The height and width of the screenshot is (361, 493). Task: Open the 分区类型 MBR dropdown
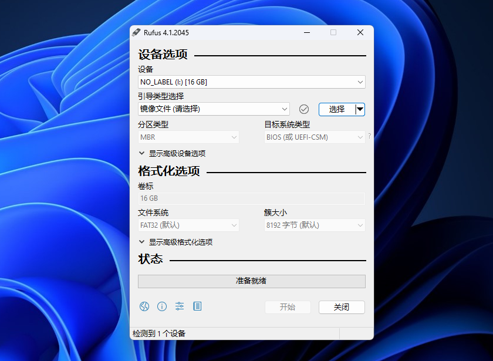tap(188, 137)
